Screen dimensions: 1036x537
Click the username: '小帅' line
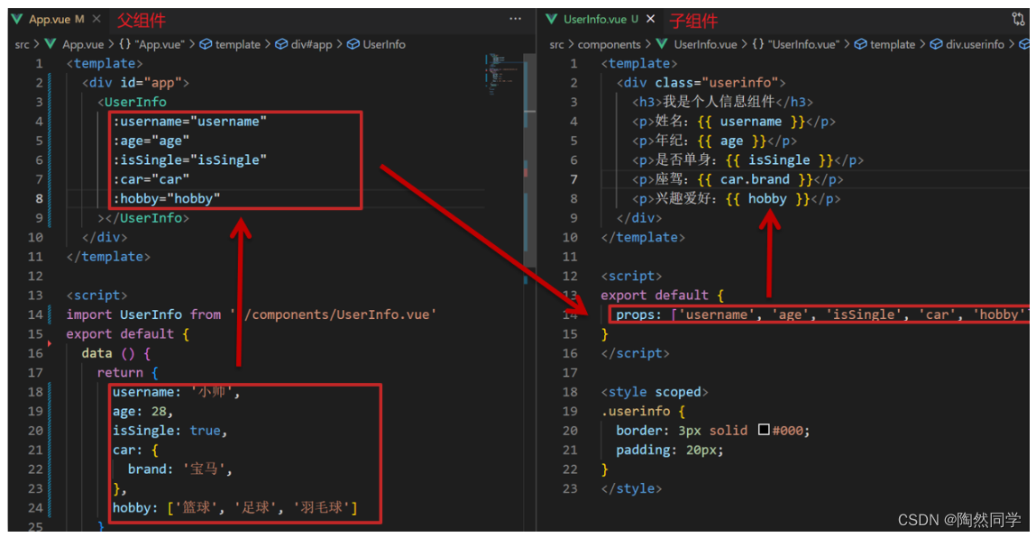tap(176, 392)
